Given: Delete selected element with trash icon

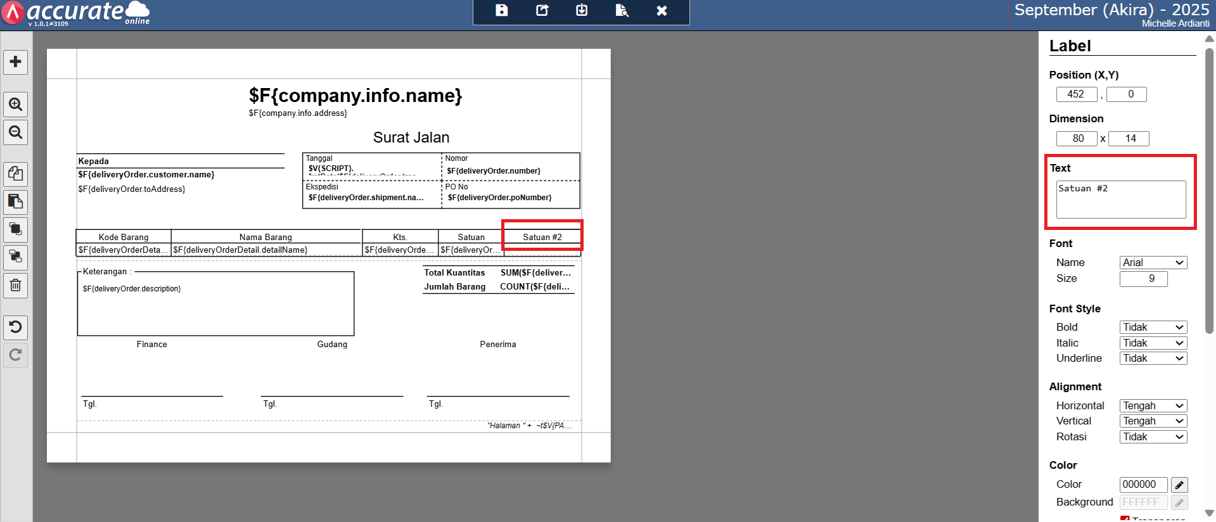Looking at the screenshot, I should tap(16, 285).
